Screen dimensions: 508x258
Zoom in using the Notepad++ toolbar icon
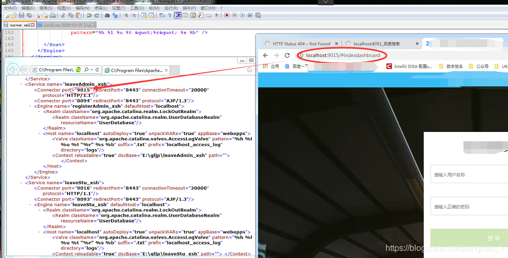[125, 16]
